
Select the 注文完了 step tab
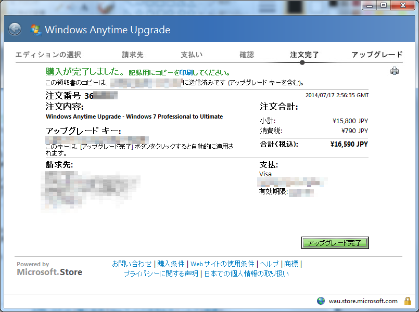point(304,55)
